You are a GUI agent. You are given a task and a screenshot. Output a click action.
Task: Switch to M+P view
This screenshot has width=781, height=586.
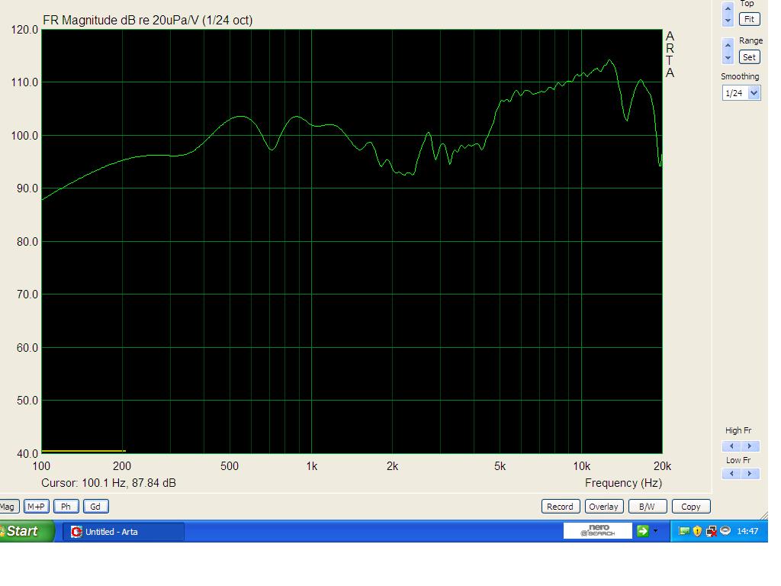click(x=36, y=507)
